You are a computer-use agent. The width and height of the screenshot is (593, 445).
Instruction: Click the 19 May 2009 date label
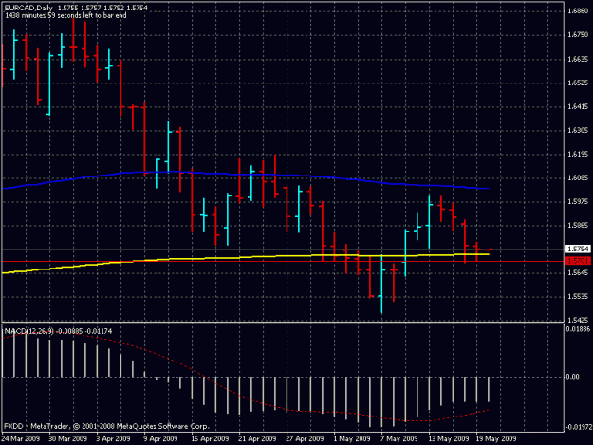(496, 439)
